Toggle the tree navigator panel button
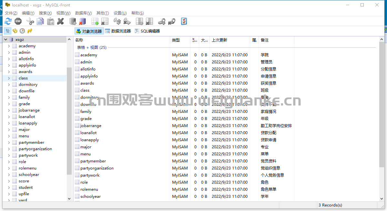Image resolution: width=387 pixels, height=211 pixels. pos(8,31)
